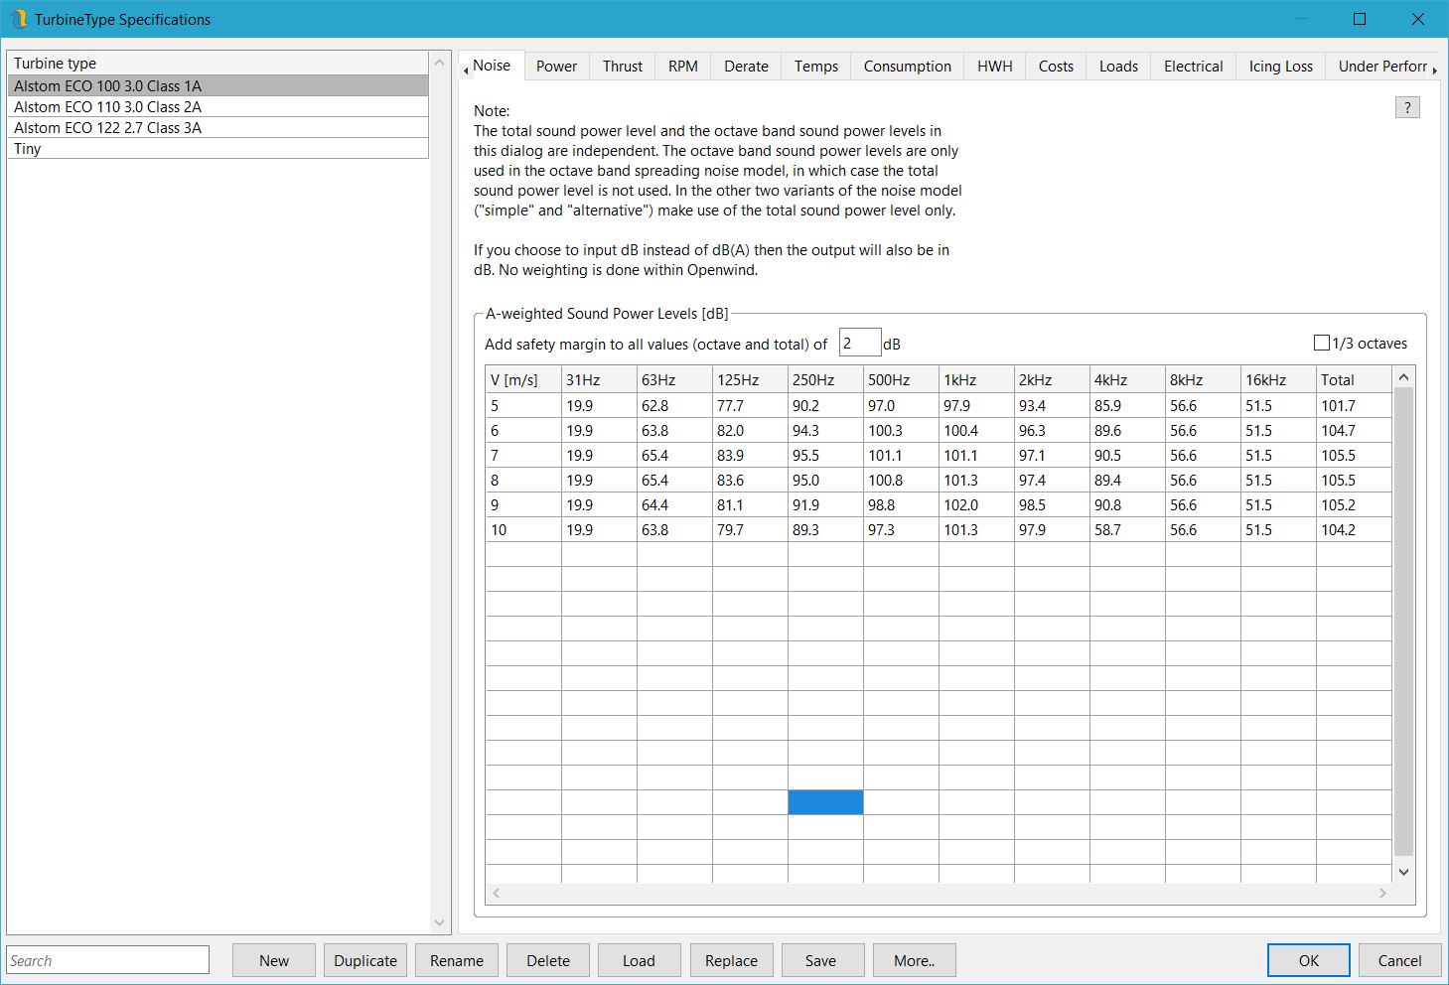Image resolution: width=1449 pixels, height=985 pixels.
Task: Switch to the Power tab
Action: (x=556, y=67)
